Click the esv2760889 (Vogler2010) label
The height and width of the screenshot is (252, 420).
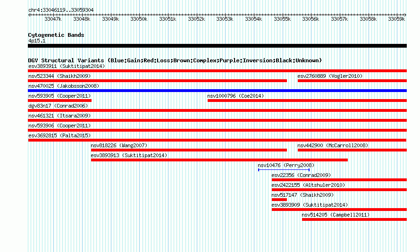coord(330,76)
